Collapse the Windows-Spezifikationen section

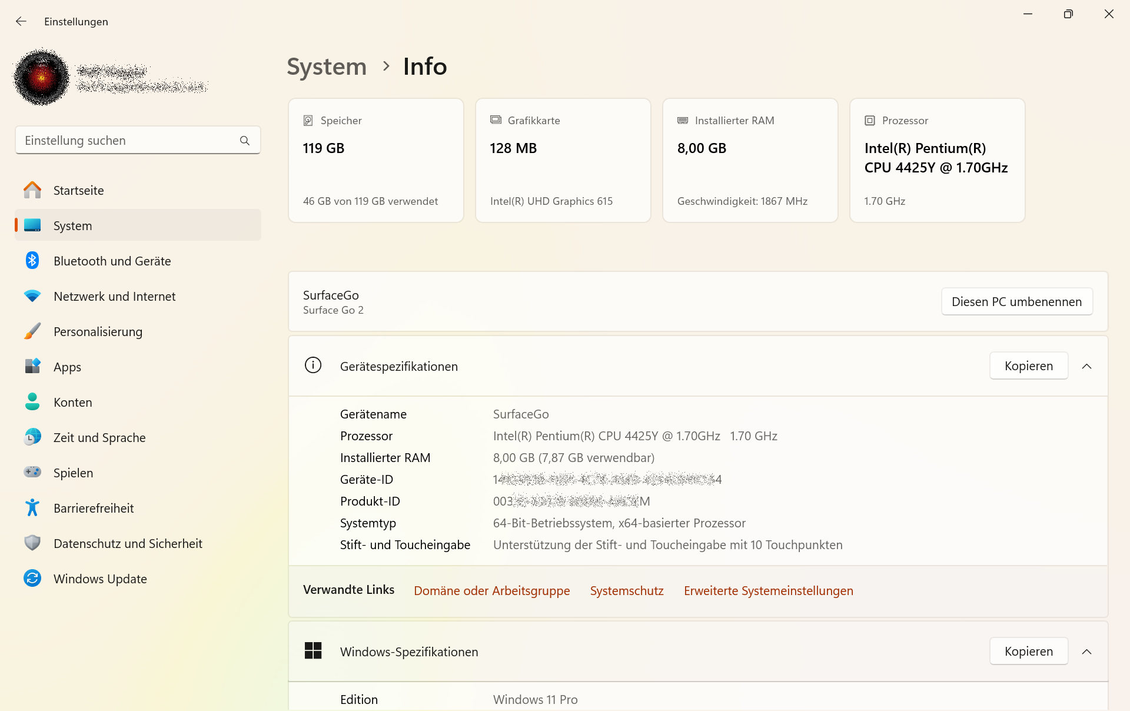point(1086,652)
